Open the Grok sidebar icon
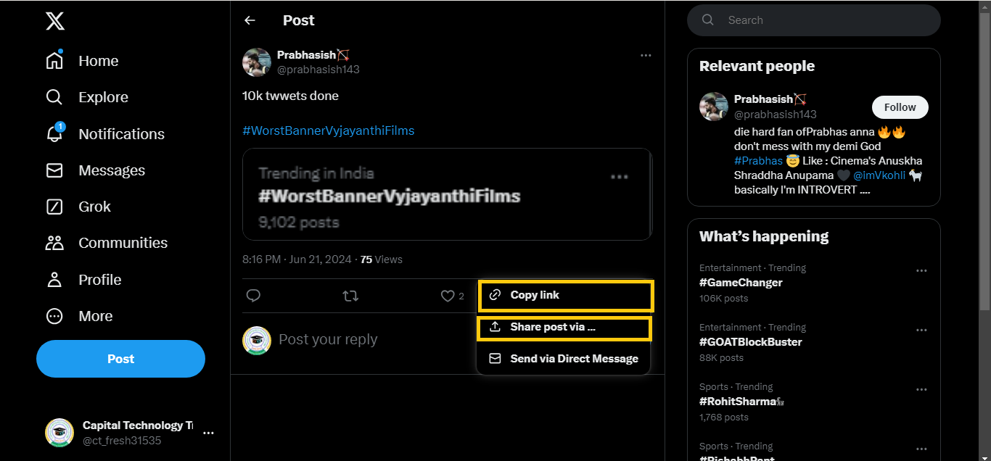Screen dimensions: 991x461 point(54,207)
